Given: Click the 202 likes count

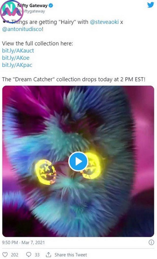Looking at the screenshot, I should pos(14,255).
